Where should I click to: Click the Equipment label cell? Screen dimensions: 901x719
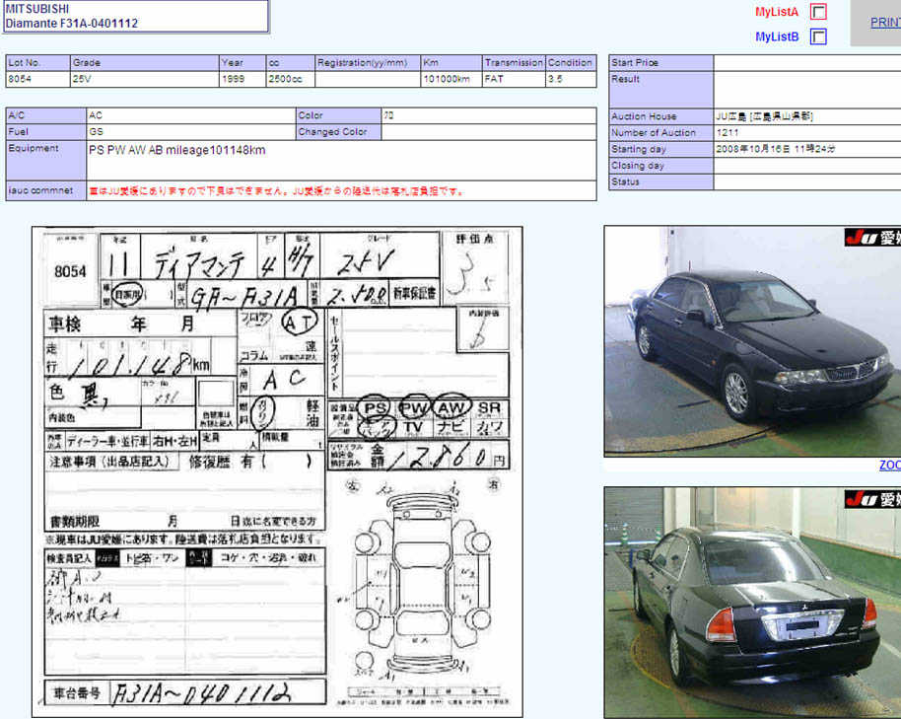(46, 161)
